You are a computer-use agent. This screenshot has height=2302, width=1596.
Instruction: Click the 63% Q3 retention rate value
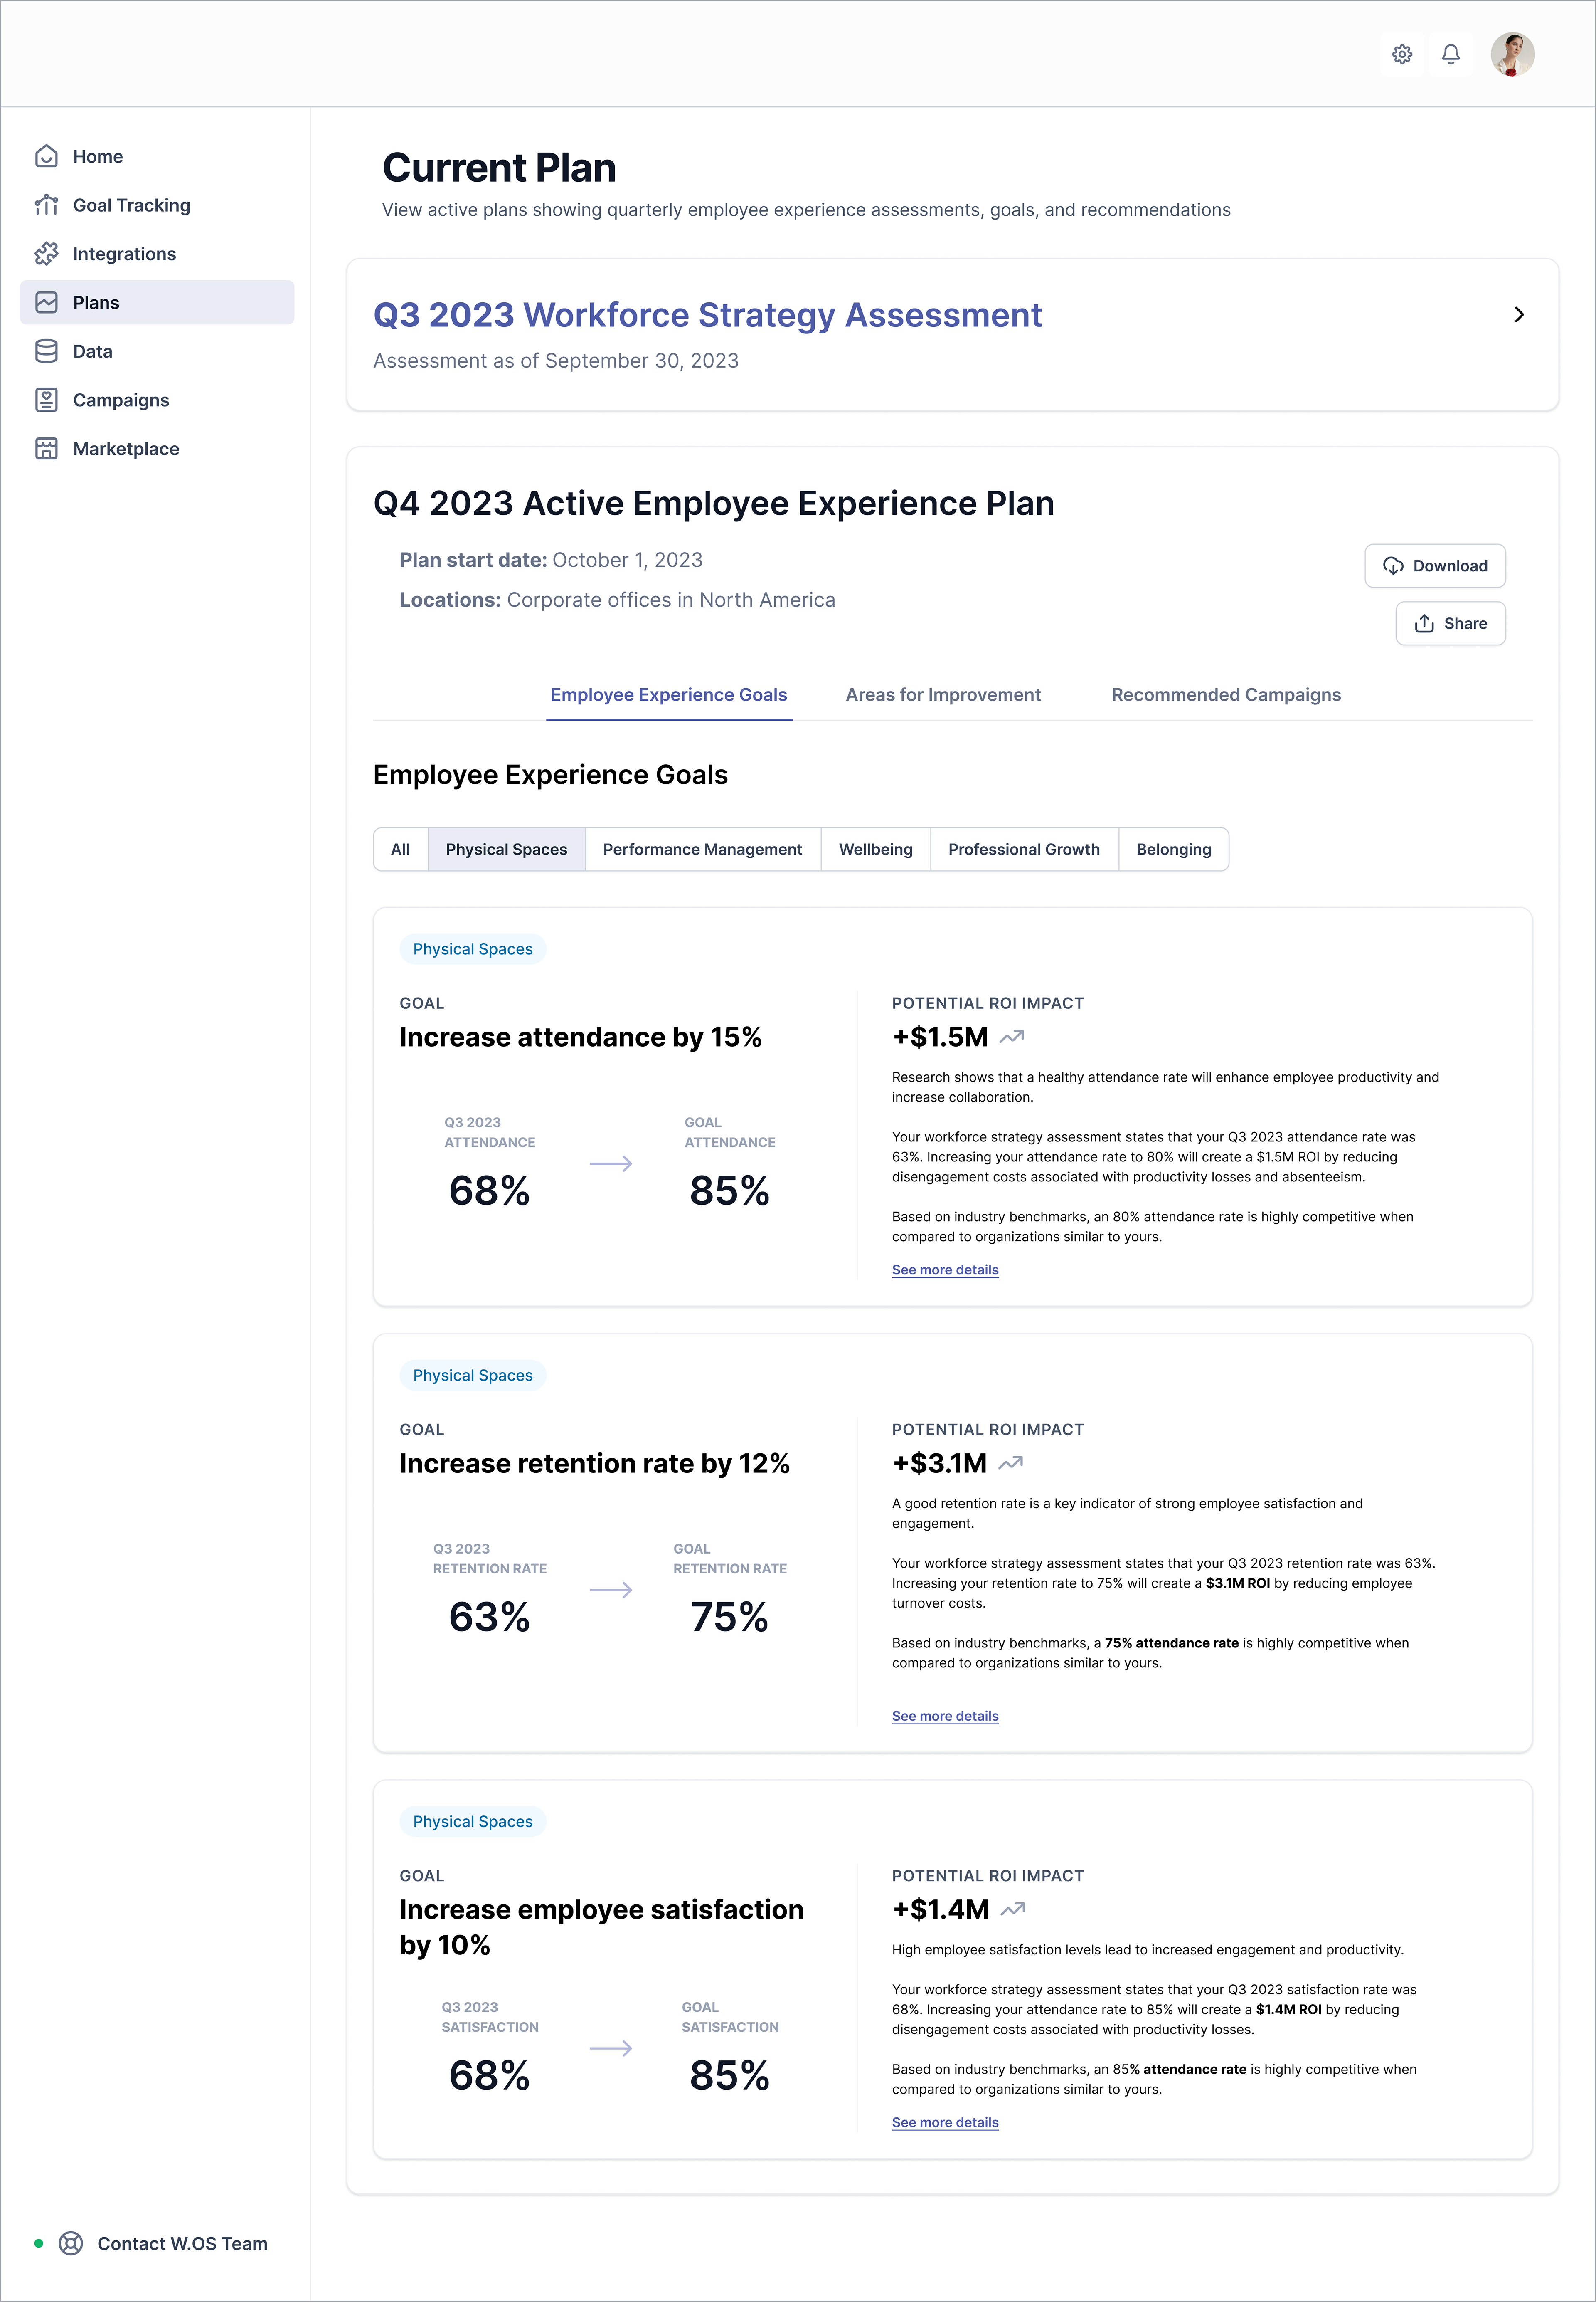point(489,1618)
